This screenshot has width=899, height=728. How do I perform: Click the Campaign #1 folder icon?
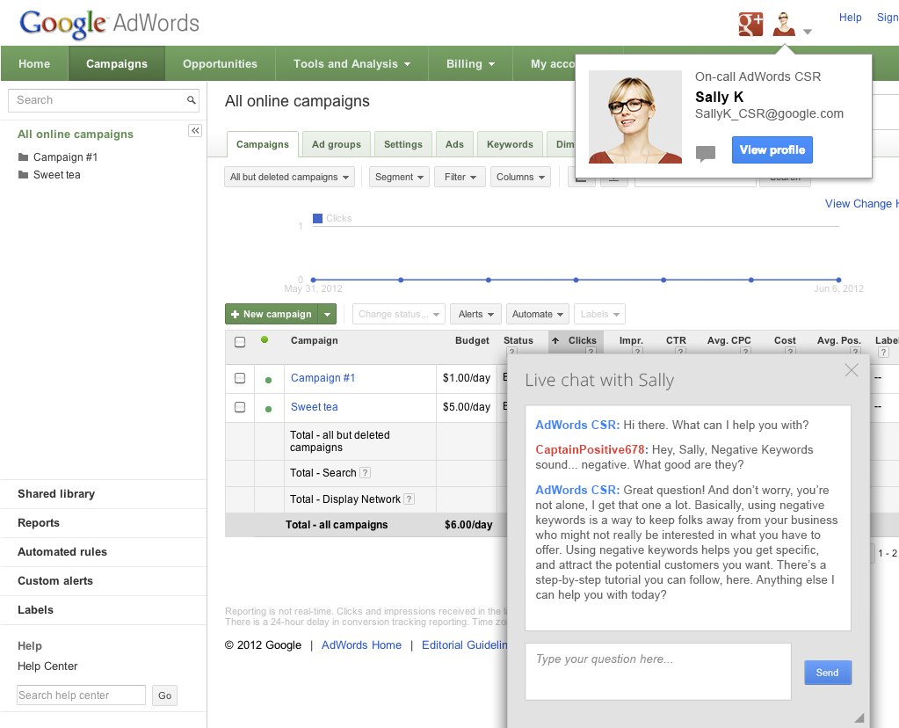click(x=23, y=157)
